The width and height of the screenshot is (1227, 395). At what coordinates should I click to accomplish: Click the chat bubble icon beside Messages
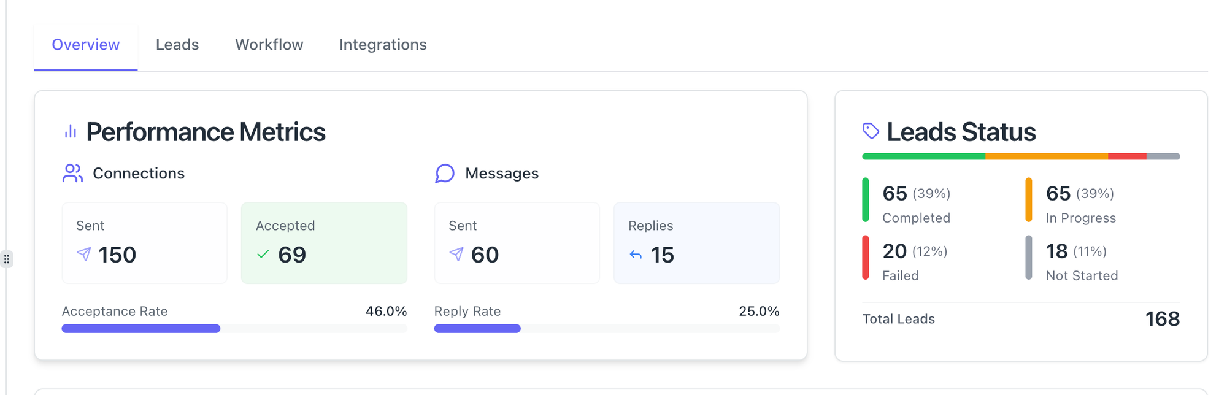point(445,174)
